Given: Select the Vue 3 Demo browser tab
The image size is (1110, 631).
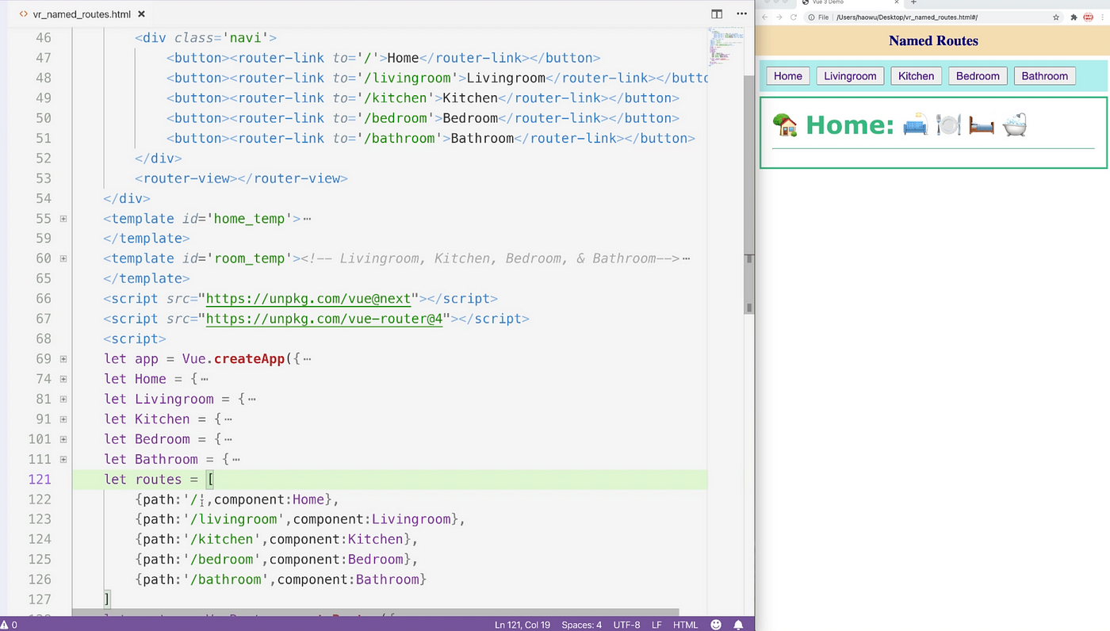Looking at the screenshot, I should 851,3.
